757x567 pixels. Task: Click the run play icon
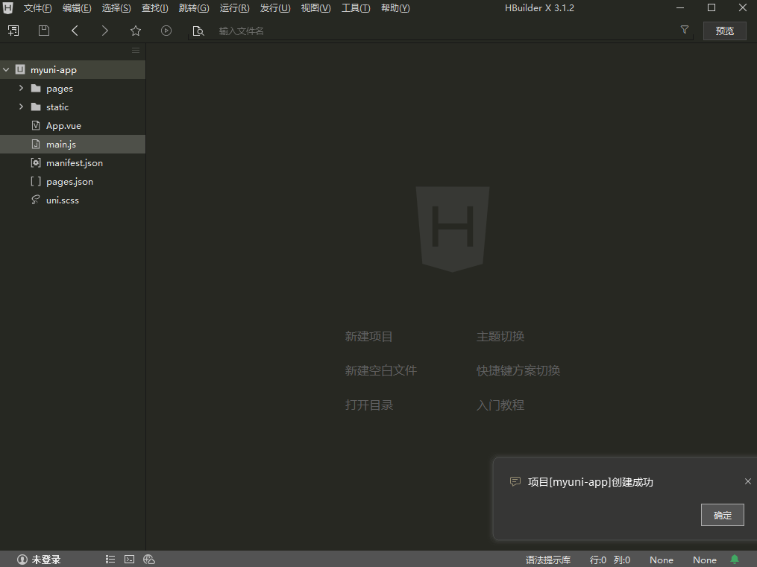tap(166, 31)
